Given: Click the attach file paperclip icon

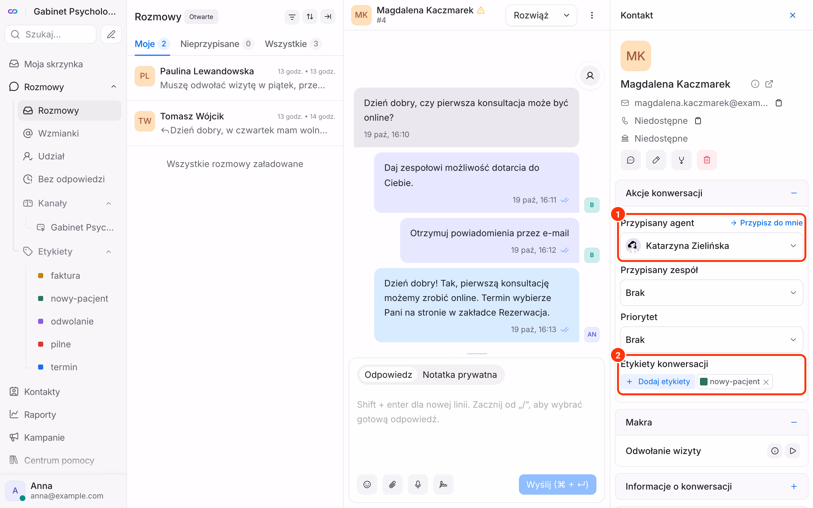Looking at the screenshot, I should click(x=393, y=484).
